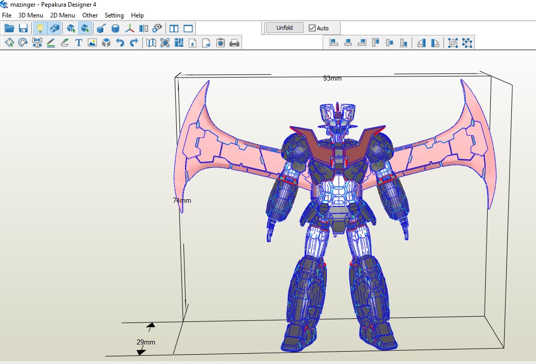The image size is (536, 364).
Task: Align parts left
Action: coord(334,43)
